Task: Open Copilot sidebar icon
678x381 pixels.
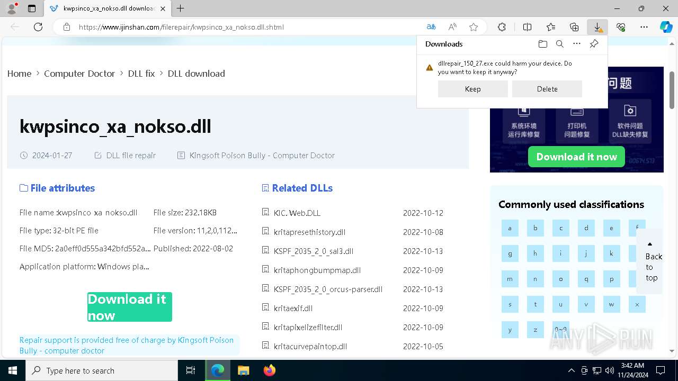Action: click(x=666, y=27)
